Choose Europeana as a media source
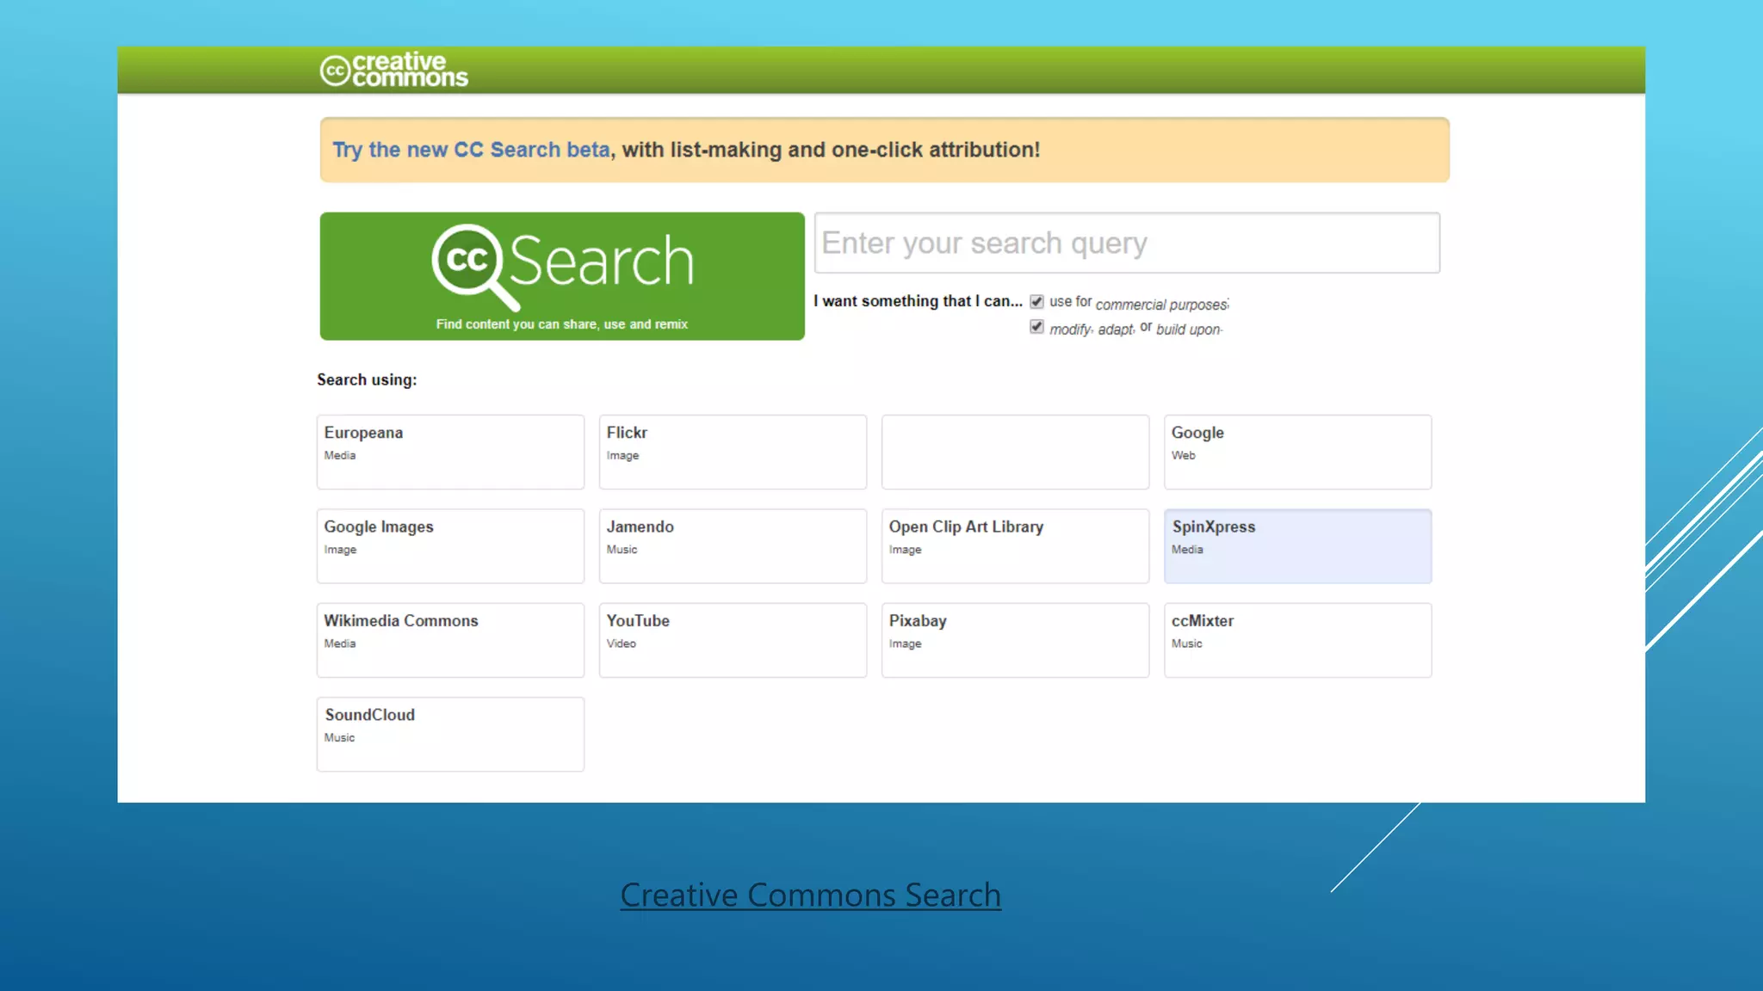The height and width of the screenshot is (991, 1763). pyautogui.click(x=449, y=452)
